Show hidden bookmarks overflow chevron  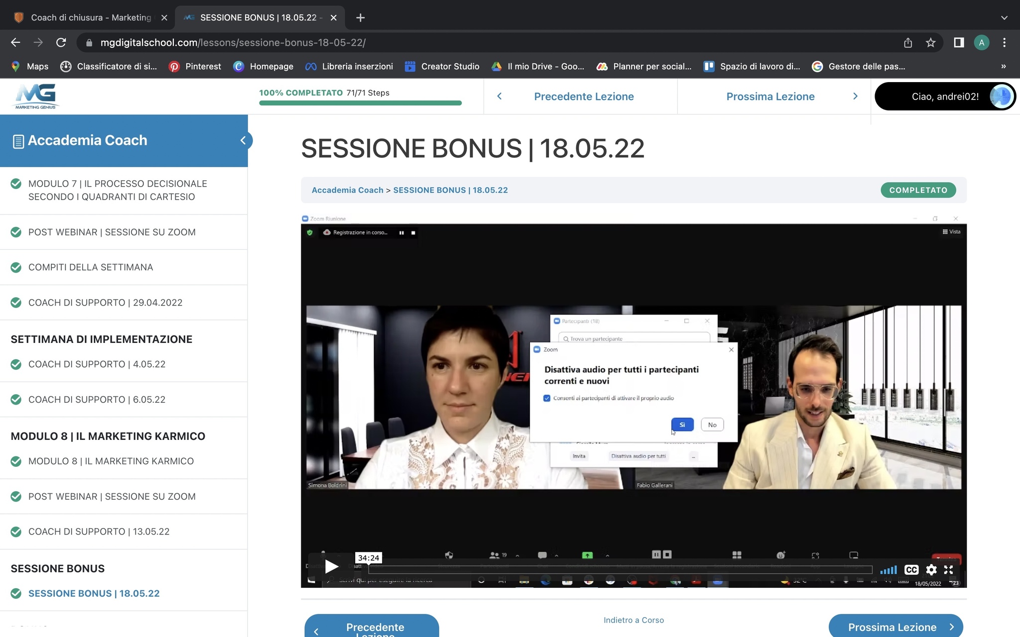[1003, 66]
